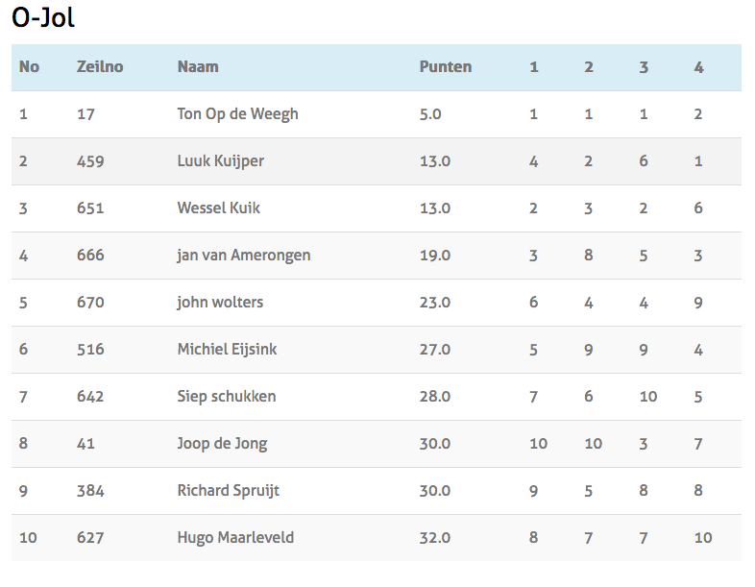Viewport: 755px width, 587px height.
Task: Click john wolters in the Naam column
Action: coord(220,303)
